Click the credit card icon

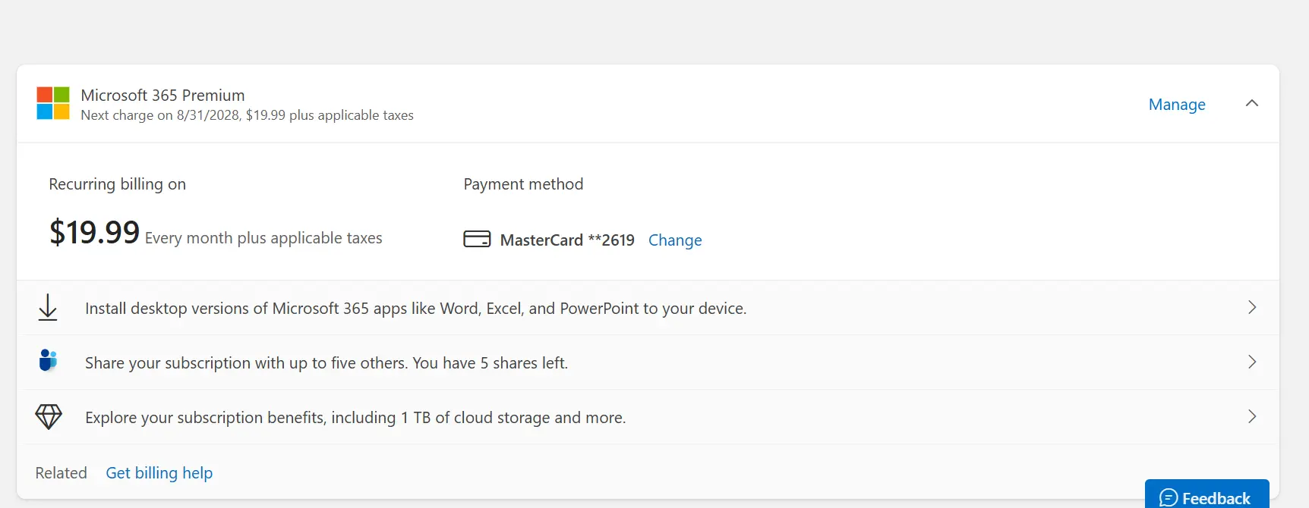(477, 239)
